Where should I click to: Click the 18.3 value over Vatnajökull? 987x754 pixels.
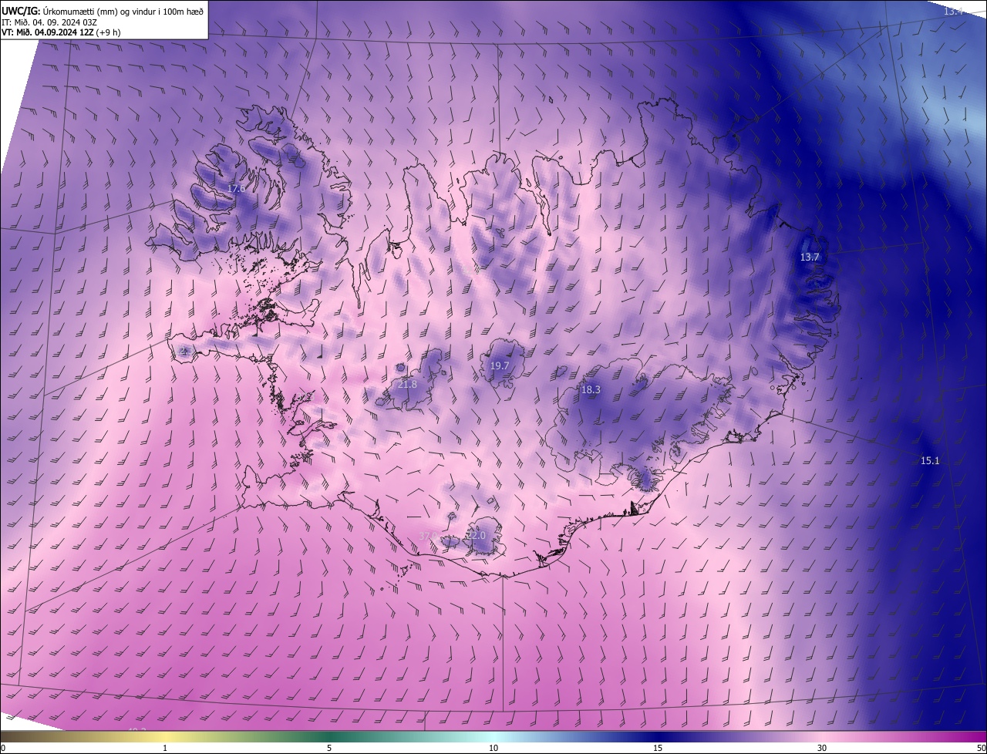coord(590,391)
